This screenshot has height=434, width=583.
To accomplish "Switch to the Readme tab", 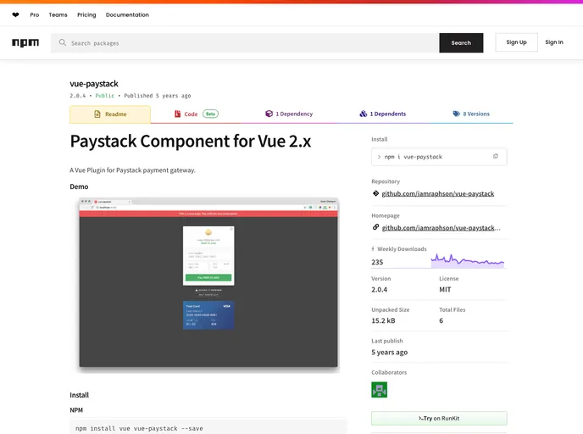I will click(110, 114).
